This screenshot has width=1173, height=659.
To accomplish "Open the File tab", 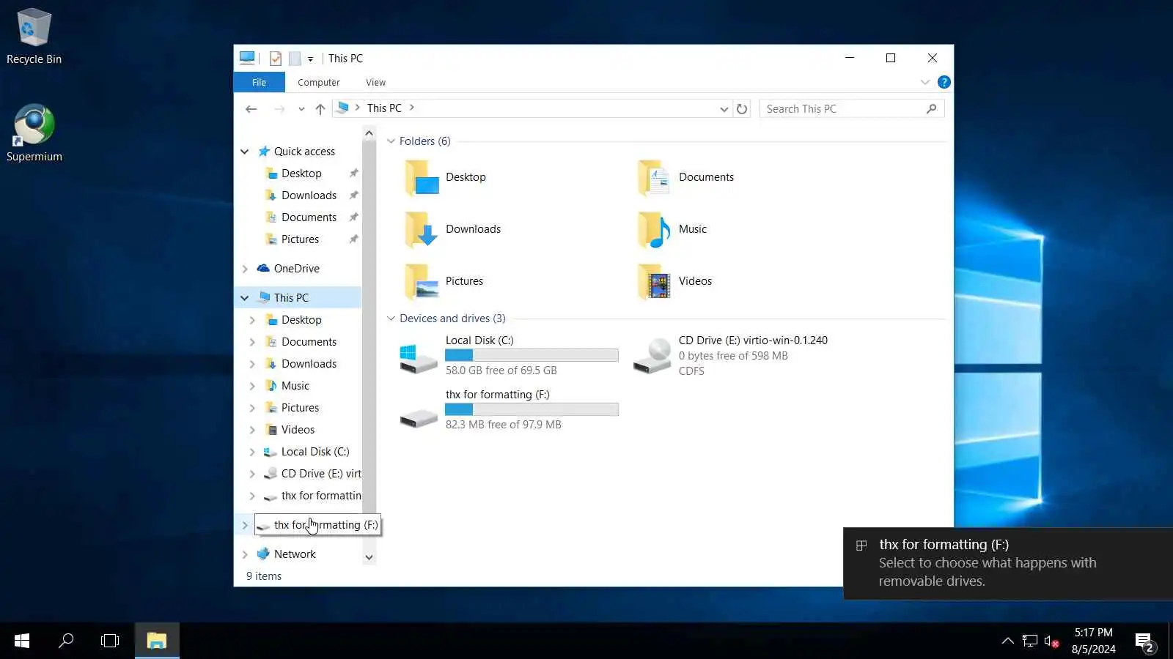I will [x=259, y=83].
